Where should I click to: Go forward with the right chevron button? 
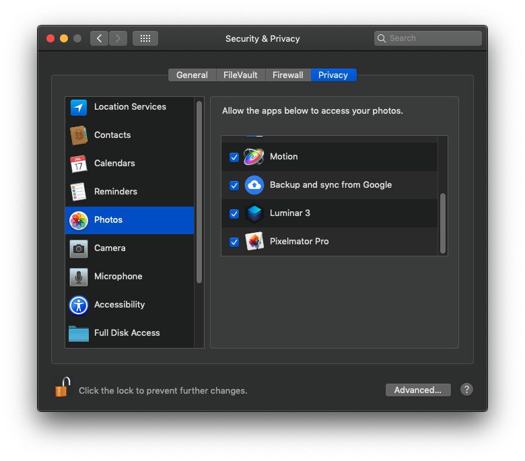[118, 38]
